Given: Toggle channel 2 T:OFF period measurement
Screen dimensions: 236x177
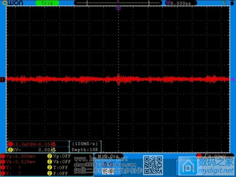Looking at the screenshot, I should pyautogui.click(x=60, y=168).
